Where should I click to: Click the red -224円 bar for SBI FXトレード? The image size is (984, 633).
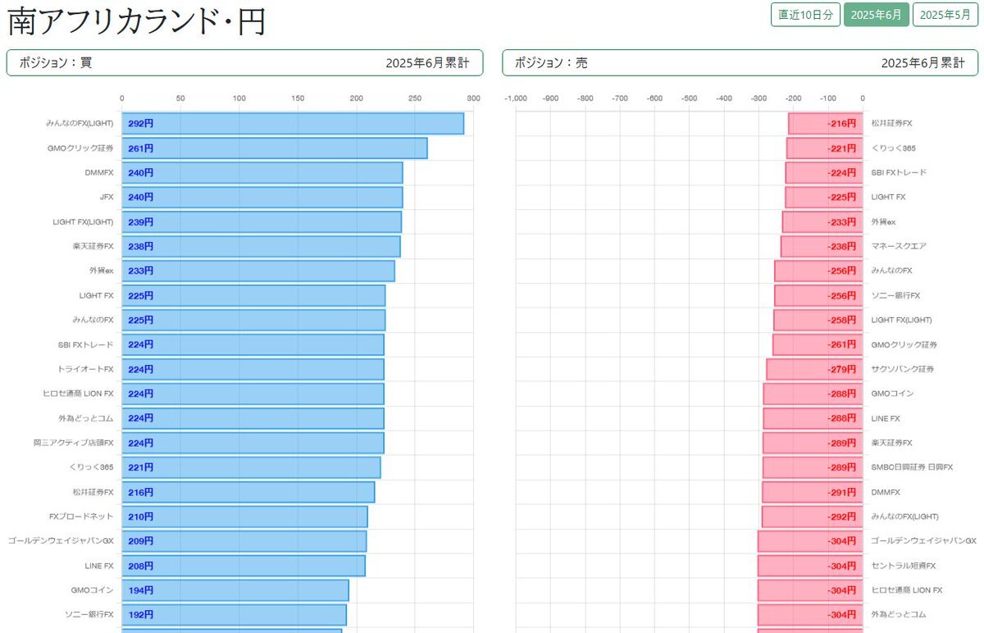824,173
